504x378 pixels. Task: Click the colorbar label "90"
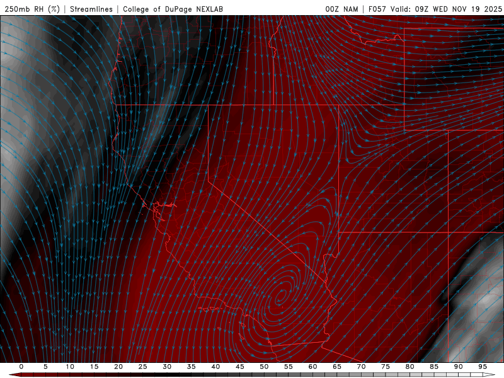coord(459,367)
